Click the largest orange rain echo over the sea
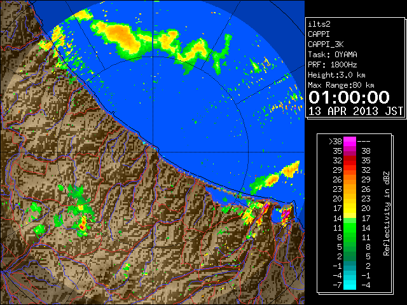The width and height of the screenshot is (407, 305). point(121,37)
